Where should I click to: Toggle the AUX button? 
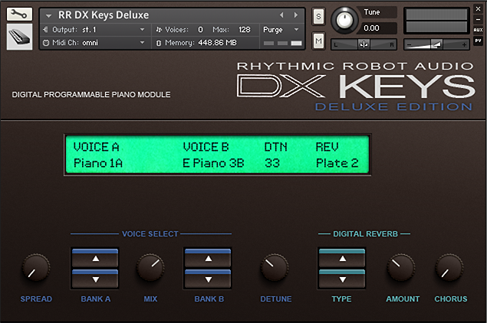478,30
